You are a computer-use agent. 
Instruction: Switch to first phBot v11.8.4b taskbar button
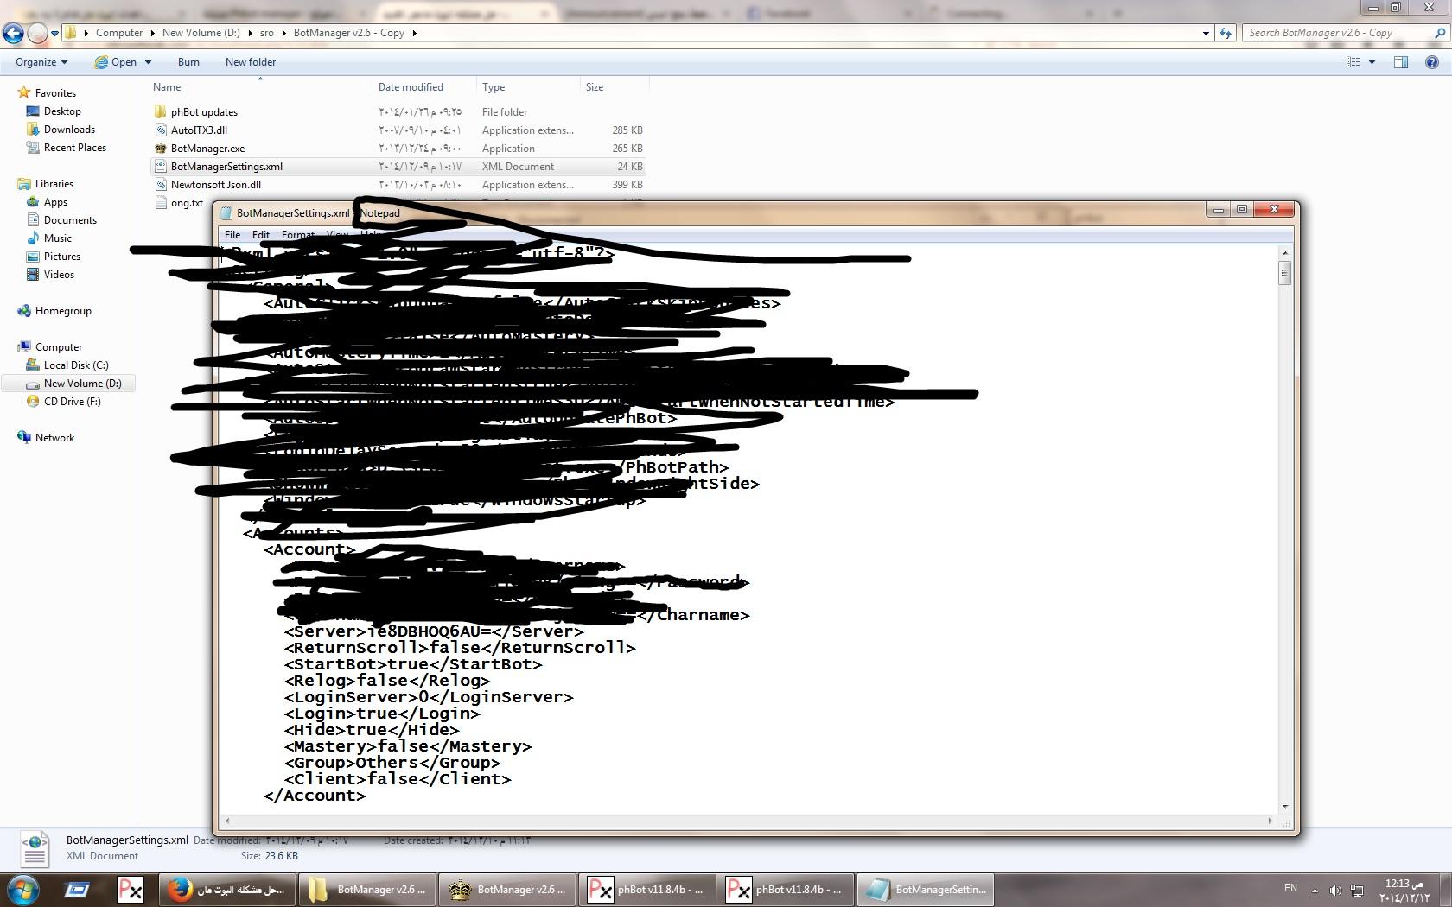647,890
